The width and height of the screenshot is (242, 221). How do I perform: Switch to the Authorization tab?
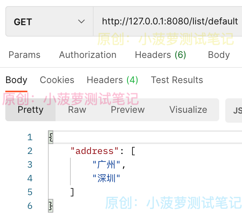tap(88, 55)
